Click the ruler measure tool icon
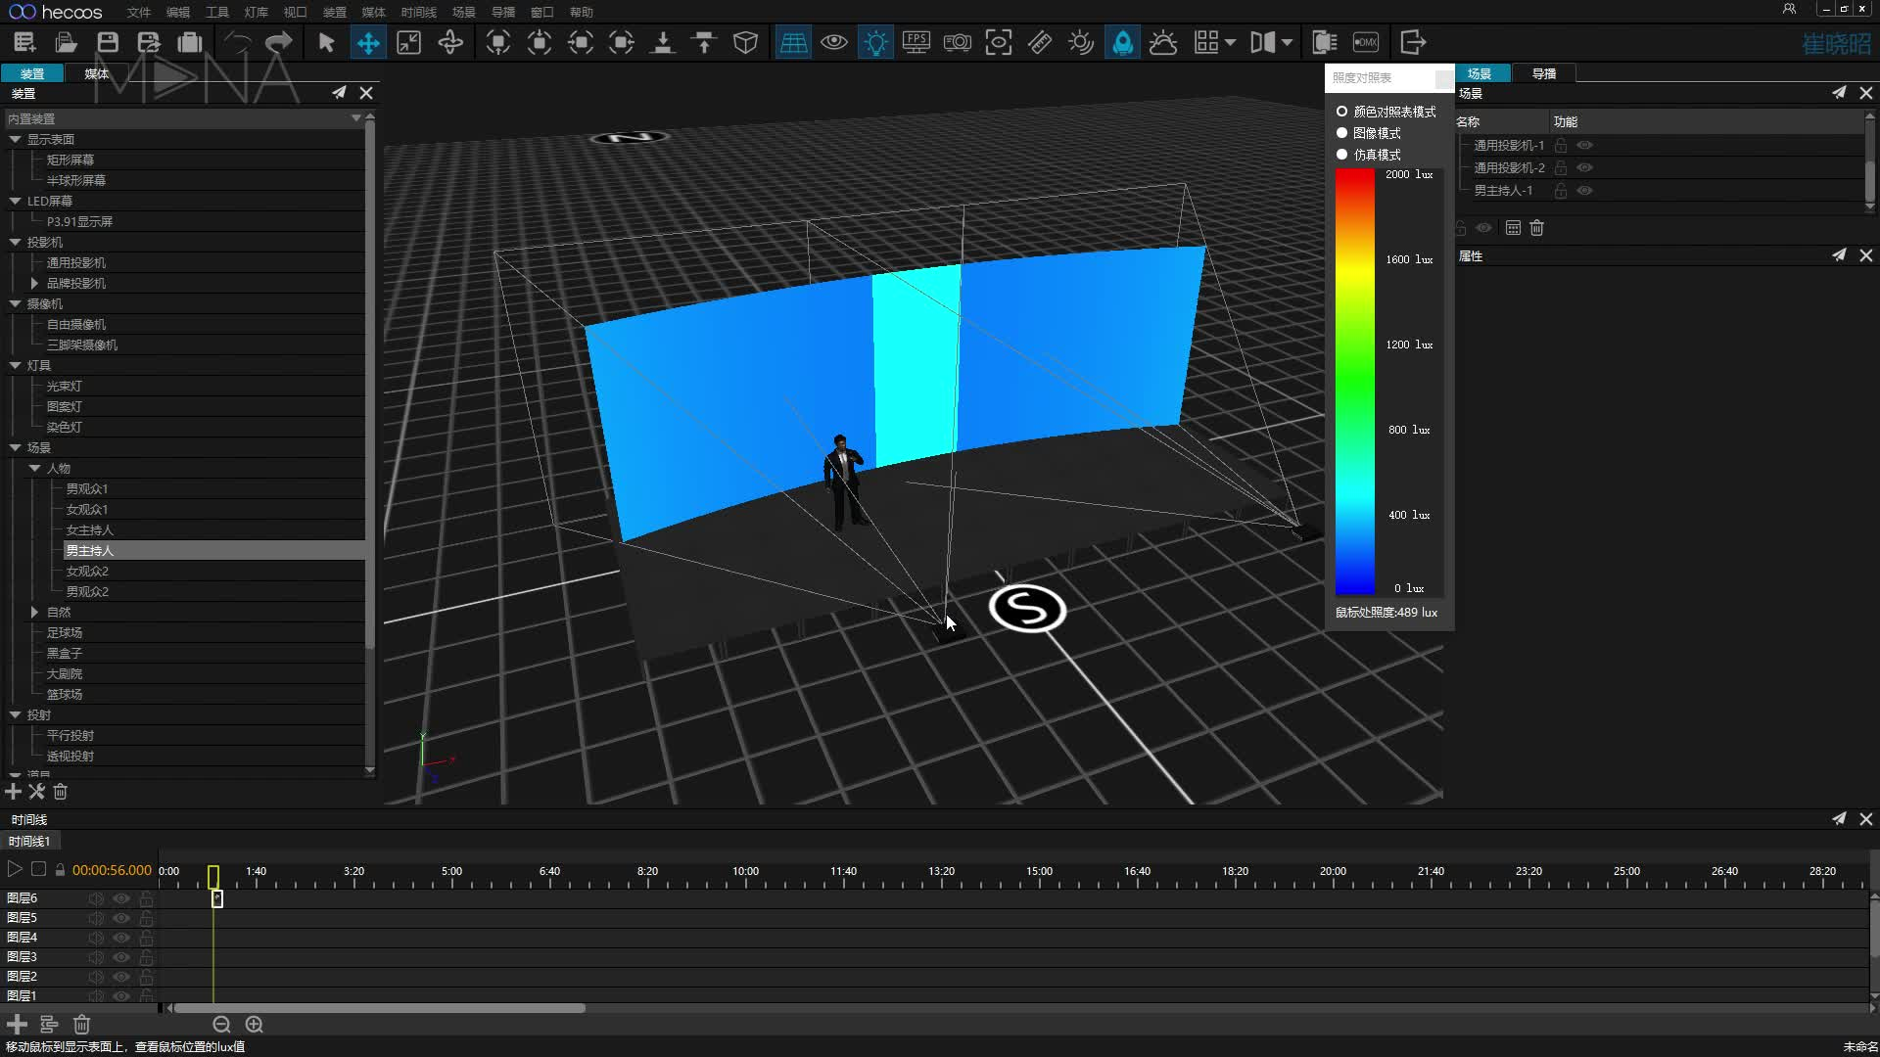Screen dimensions: 1880x1057 click(1040, 42)
